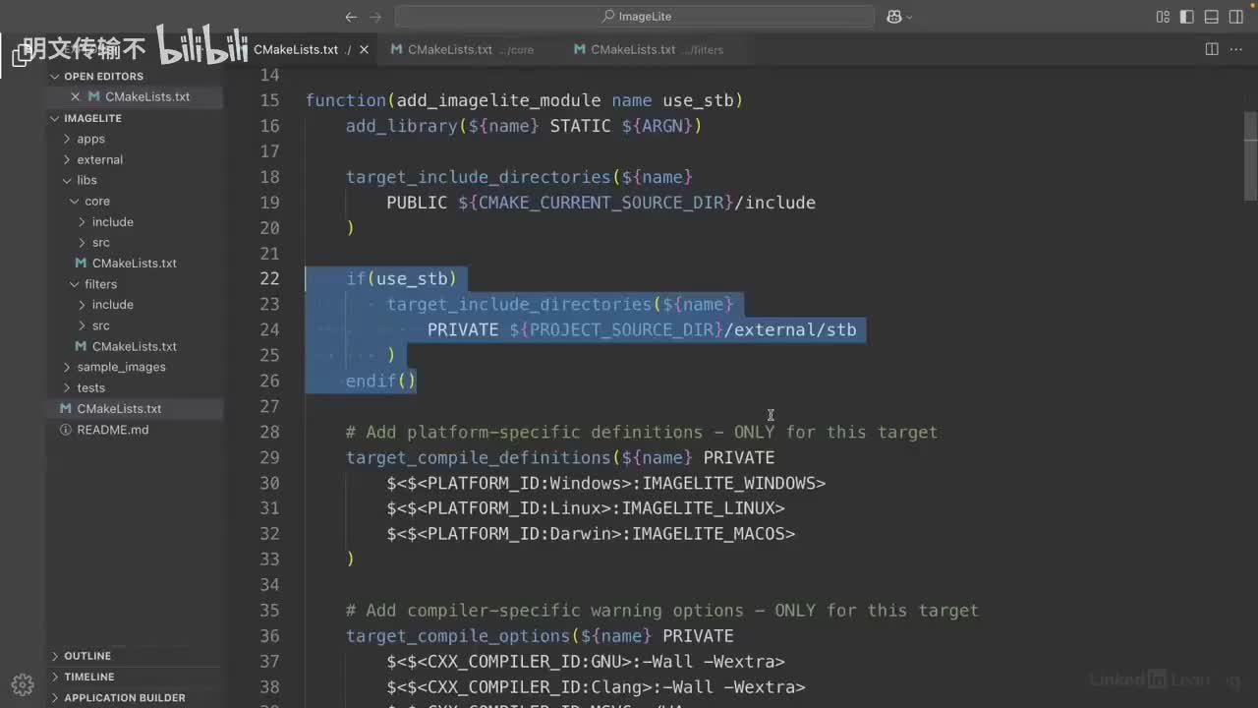1258x708 pixels.
Task: Open CMakeLists.txt under the filters folder
Action: click(x=134, y=346)
